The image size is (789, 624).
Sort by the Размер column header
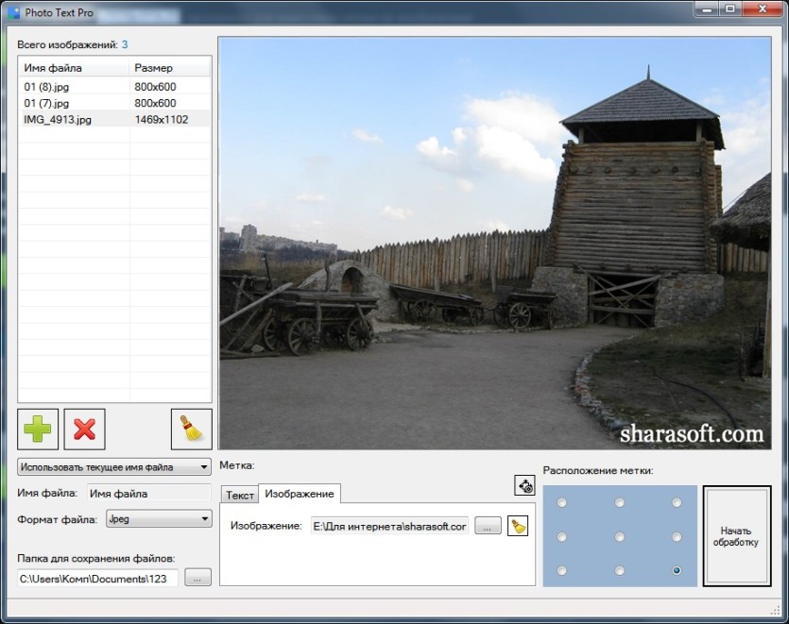[x=170, y=68]
